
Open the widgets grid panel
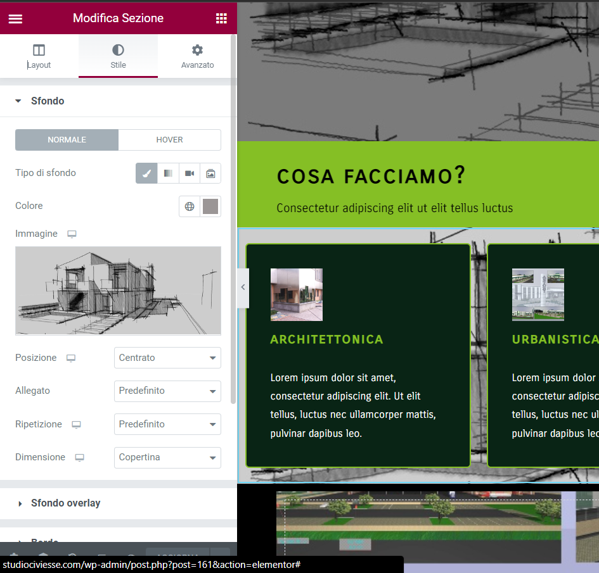coord(221,18)
